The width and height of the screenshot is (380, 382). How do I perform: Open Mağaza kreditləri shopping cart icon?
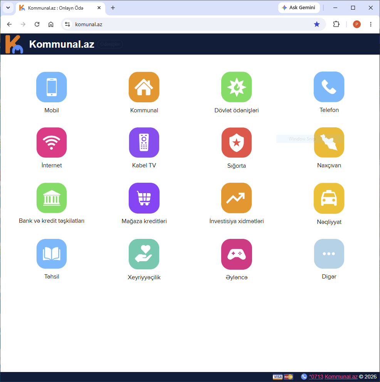pos(144,198)
